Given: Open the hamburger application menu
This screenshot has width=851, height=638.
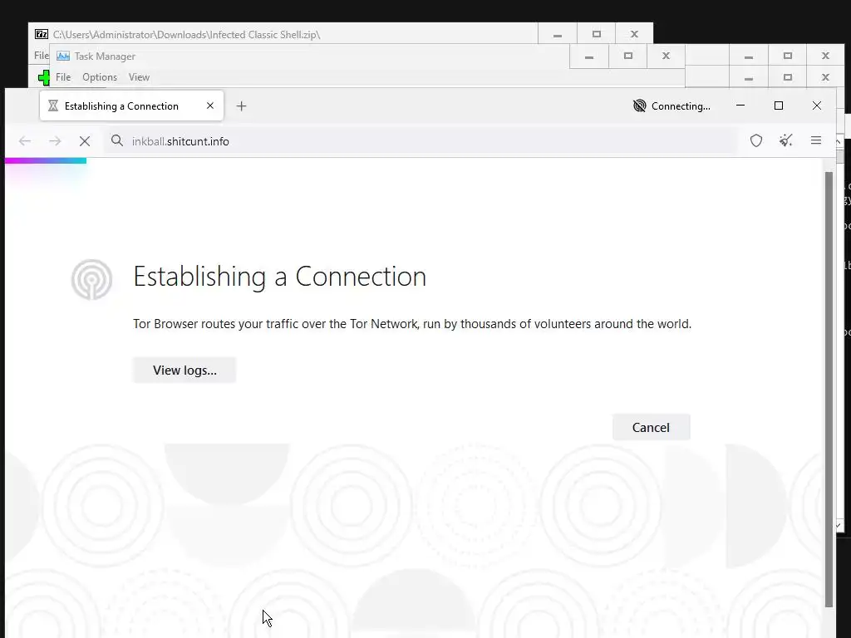Looking at the screenshot, I should point(816,141).
